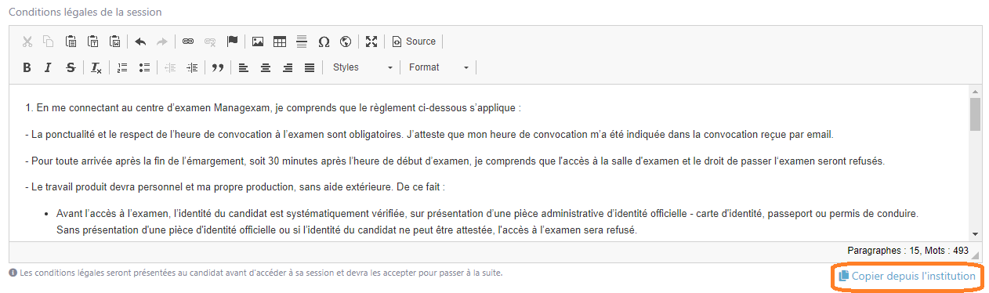
Task: Insert a link with the chain icon
Action: [187, 42]
